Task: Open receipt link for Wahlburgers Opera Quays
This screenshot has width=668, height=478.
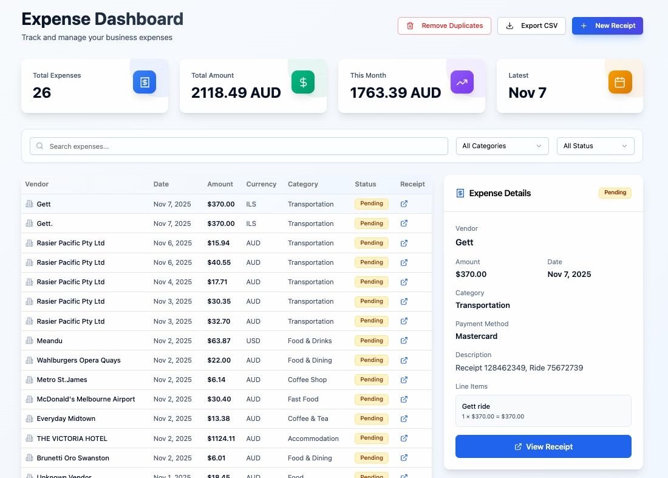Action: [404, 360]
